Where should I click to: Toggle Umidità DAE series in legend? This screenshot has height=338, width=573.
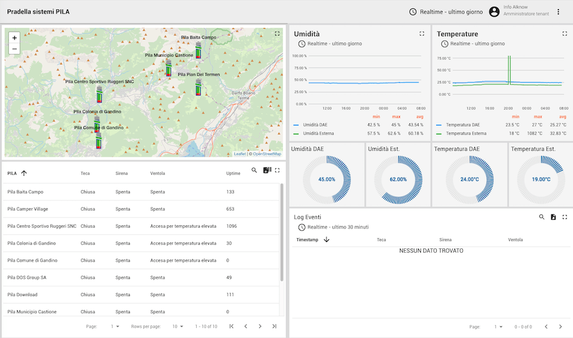[315, 125]
